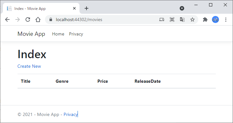Open Chrome's three-dot menu
Screen dimensions: 233x123
226,19
